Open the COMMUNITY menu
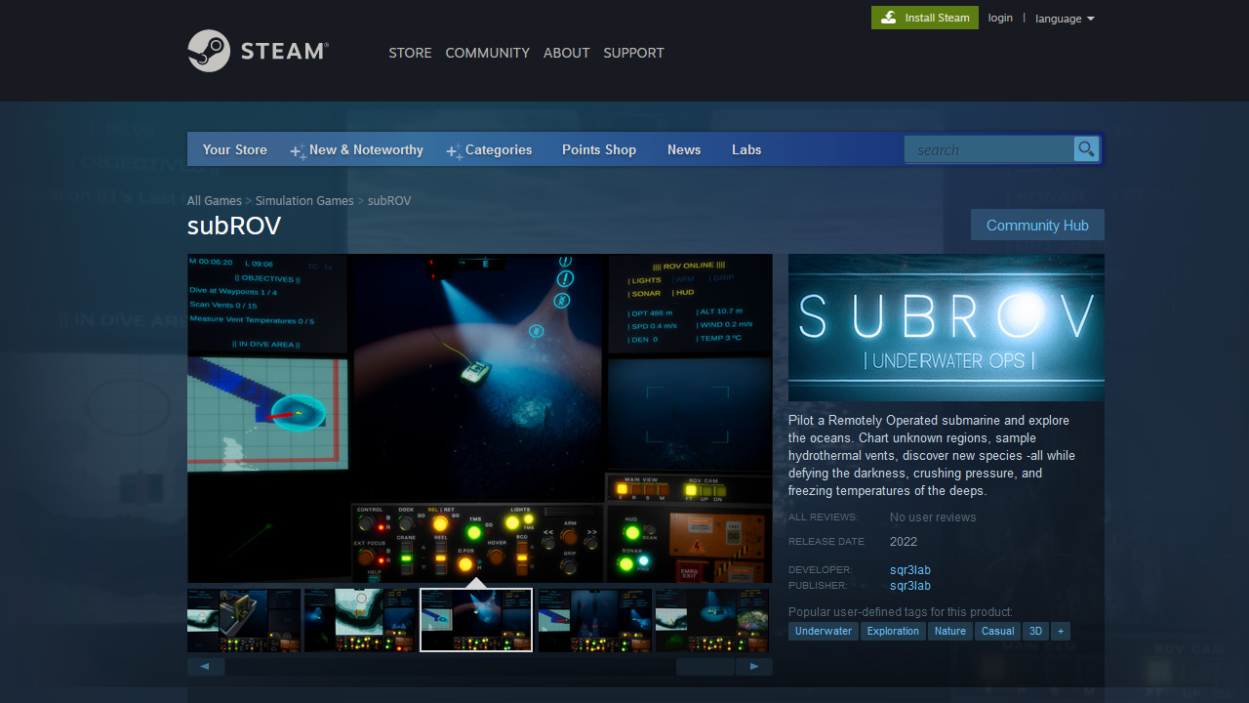The image size is (1249, 703). click(x=487, y=53)
